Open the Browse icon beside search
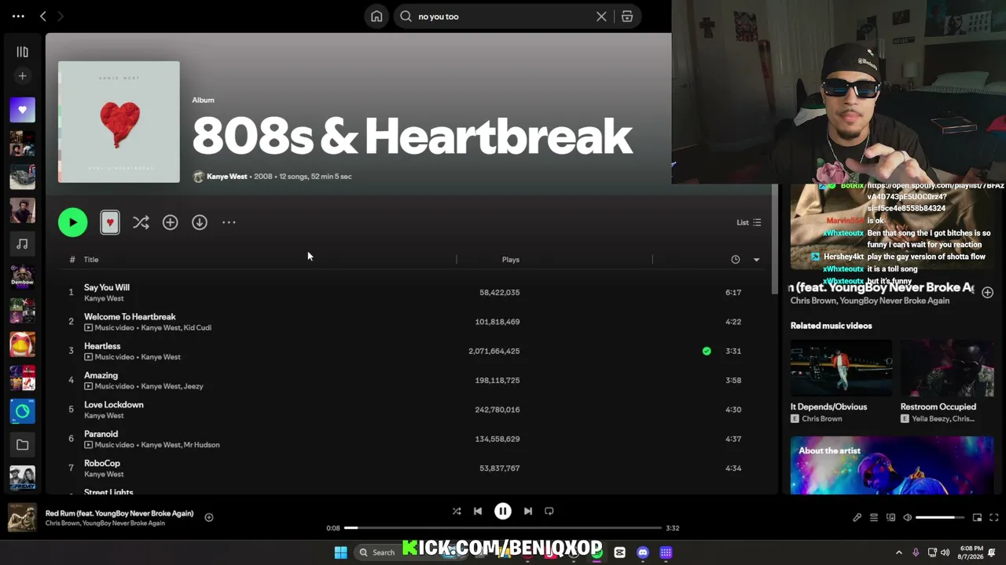The image size is (1006, 565). [x=627, y=16]
